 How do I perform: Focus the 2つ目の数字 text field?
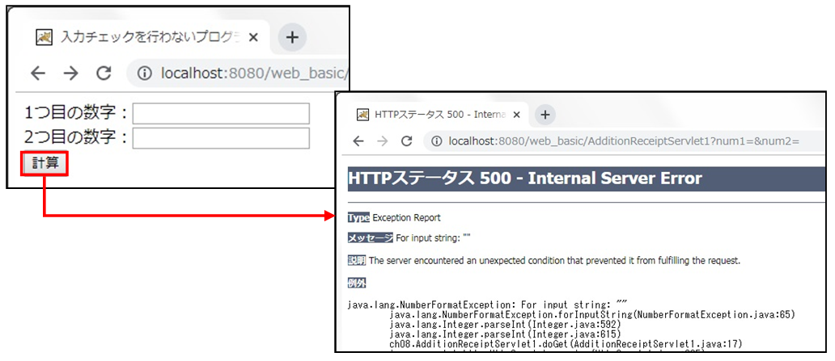coord(221,138)
